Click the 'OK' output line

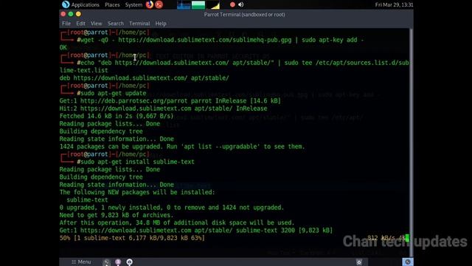pos(63,47)
